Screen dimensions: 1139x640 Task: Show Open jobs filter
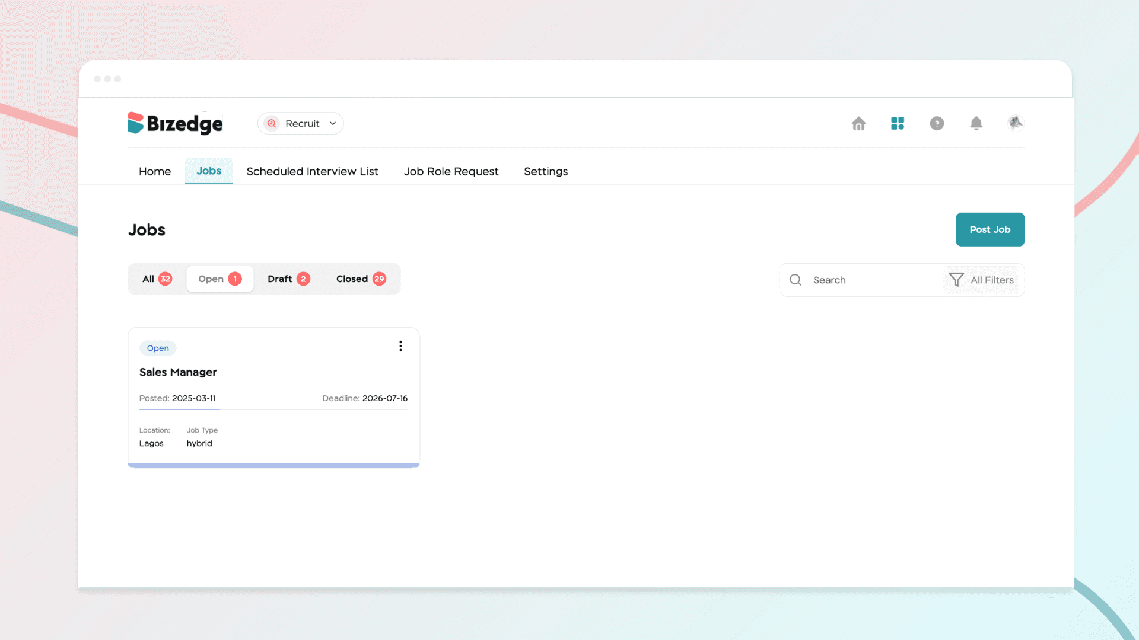tap(220, 279)
